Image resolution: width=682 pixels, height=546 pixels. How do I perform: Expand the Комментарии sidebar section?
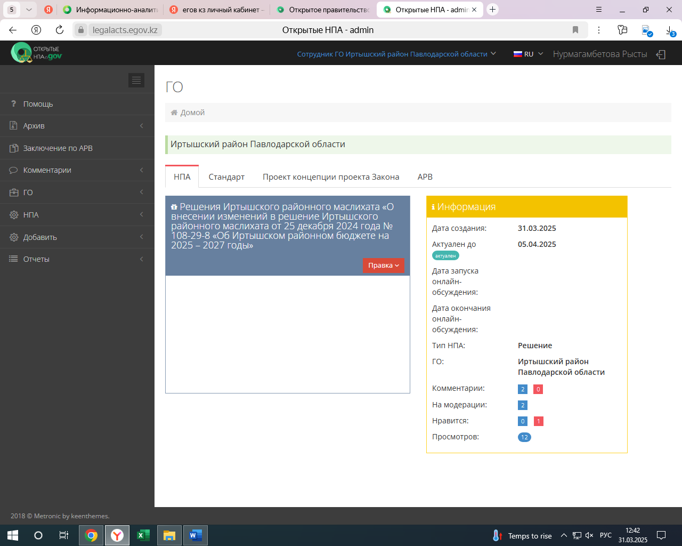47,170
